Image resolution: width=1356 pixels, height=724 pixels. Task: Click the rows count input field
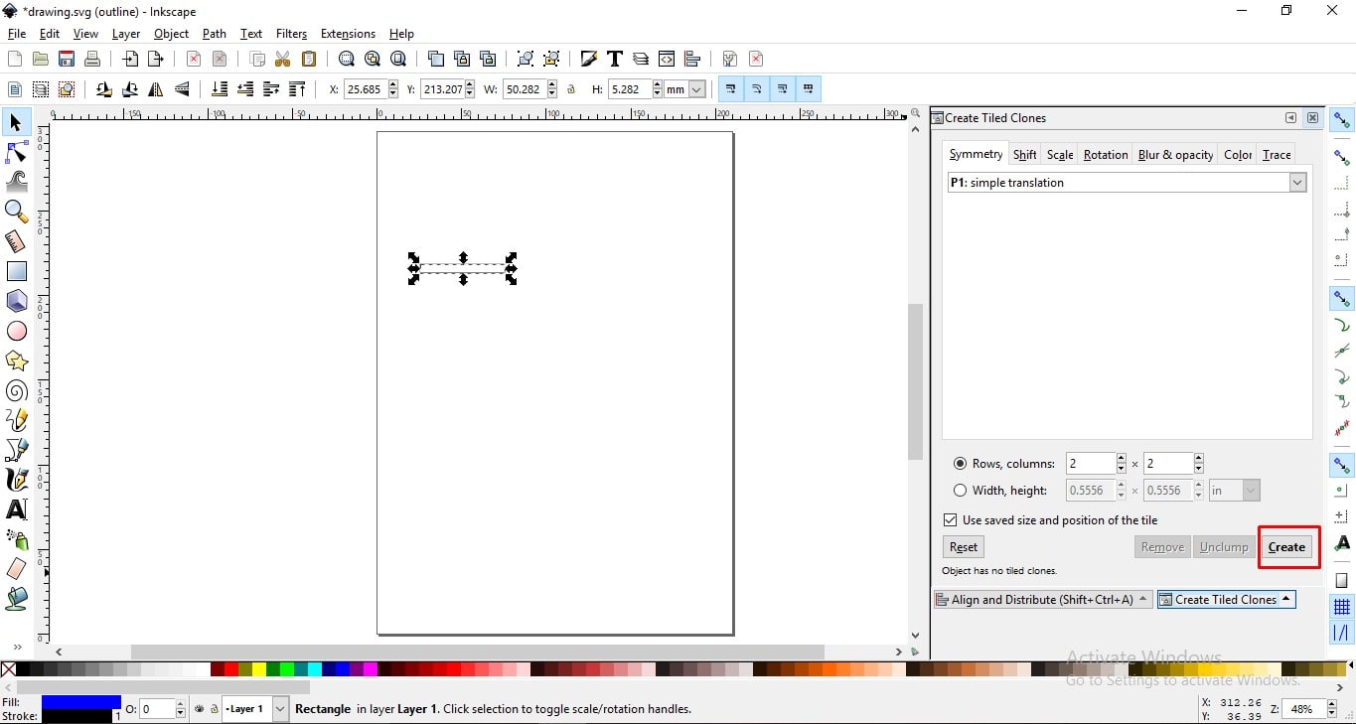pos(1091,464)
